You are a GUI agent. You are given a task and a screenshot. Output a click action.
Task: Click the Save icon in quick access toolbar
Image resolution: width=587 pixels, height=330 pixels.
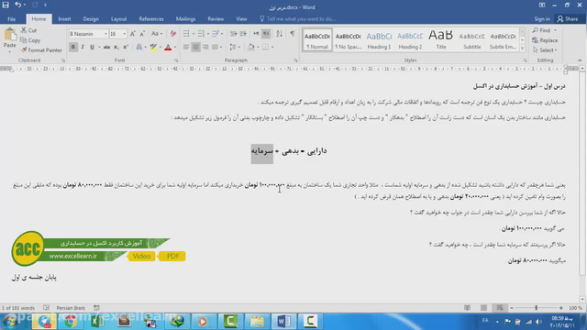[6, 5]
